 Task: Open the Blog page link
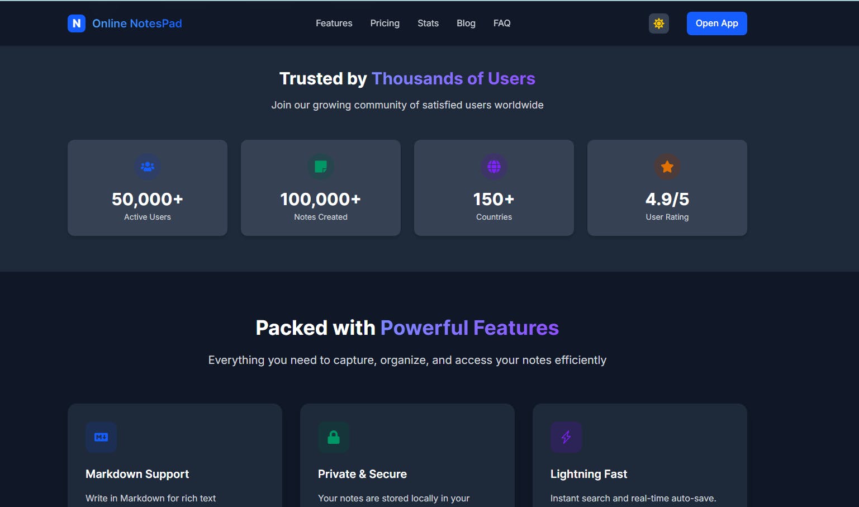466,23
